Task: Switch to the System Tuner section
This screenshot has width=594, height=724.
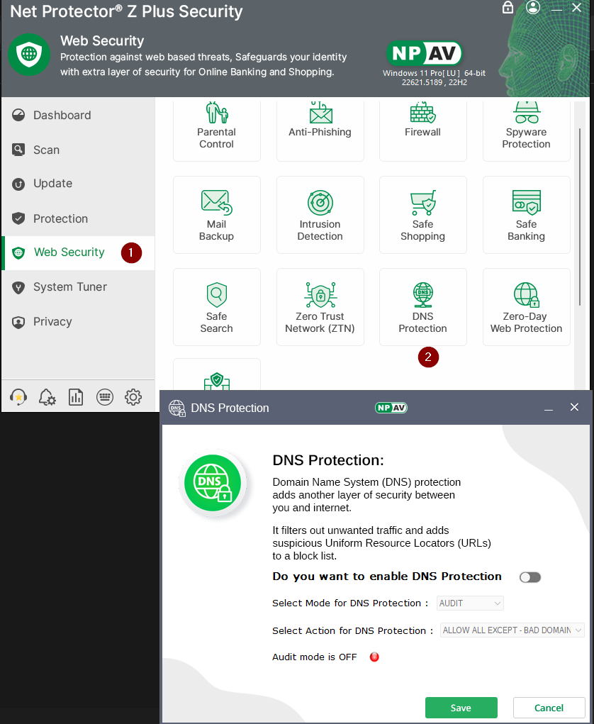Action: coord(69,287)
